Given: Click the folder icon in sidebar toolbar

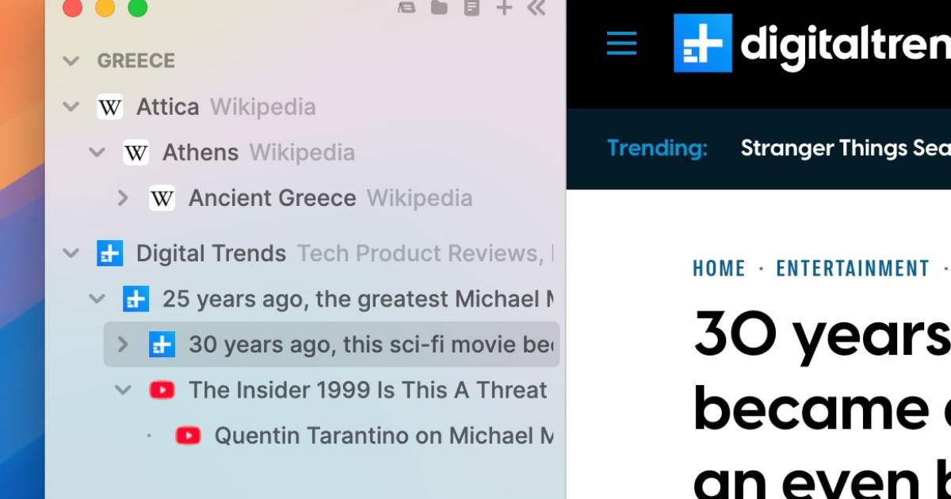Looking at the screenshot, I should [438, 8].
